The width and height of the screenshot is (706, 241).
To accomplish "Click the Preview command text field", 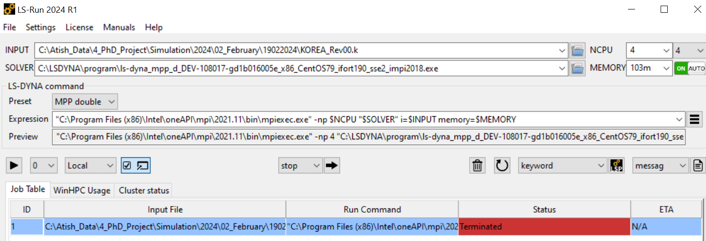I will point(368,137).
